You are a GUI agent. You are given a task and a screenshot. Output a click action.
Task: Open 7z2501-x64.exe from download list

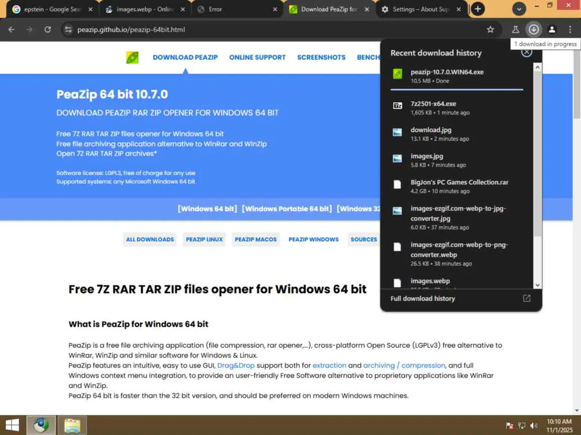(456, 108)
